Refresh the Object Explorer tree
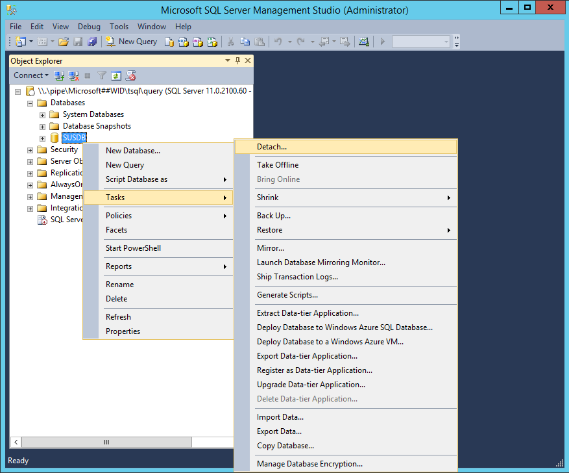Viewport: 569px width, 473px height. click(115, 75)
